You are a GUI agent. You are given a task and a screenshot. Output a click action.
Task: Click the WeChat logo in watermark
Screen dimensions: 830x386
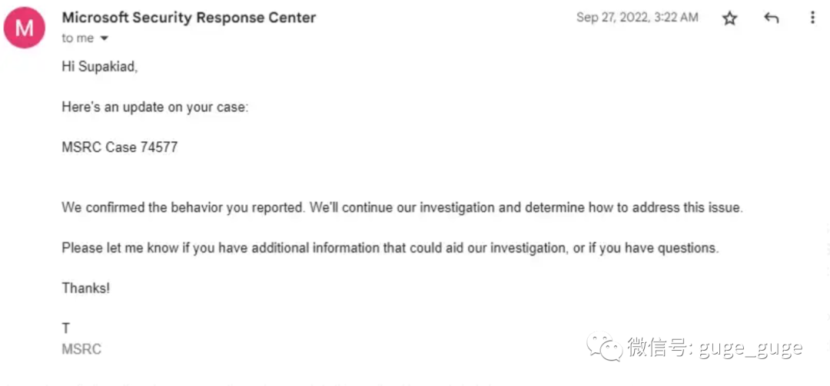tap(605, 346)
